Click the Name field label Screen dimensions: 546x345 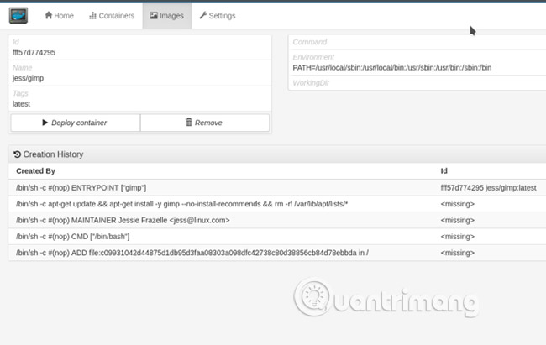click(23, 67)
